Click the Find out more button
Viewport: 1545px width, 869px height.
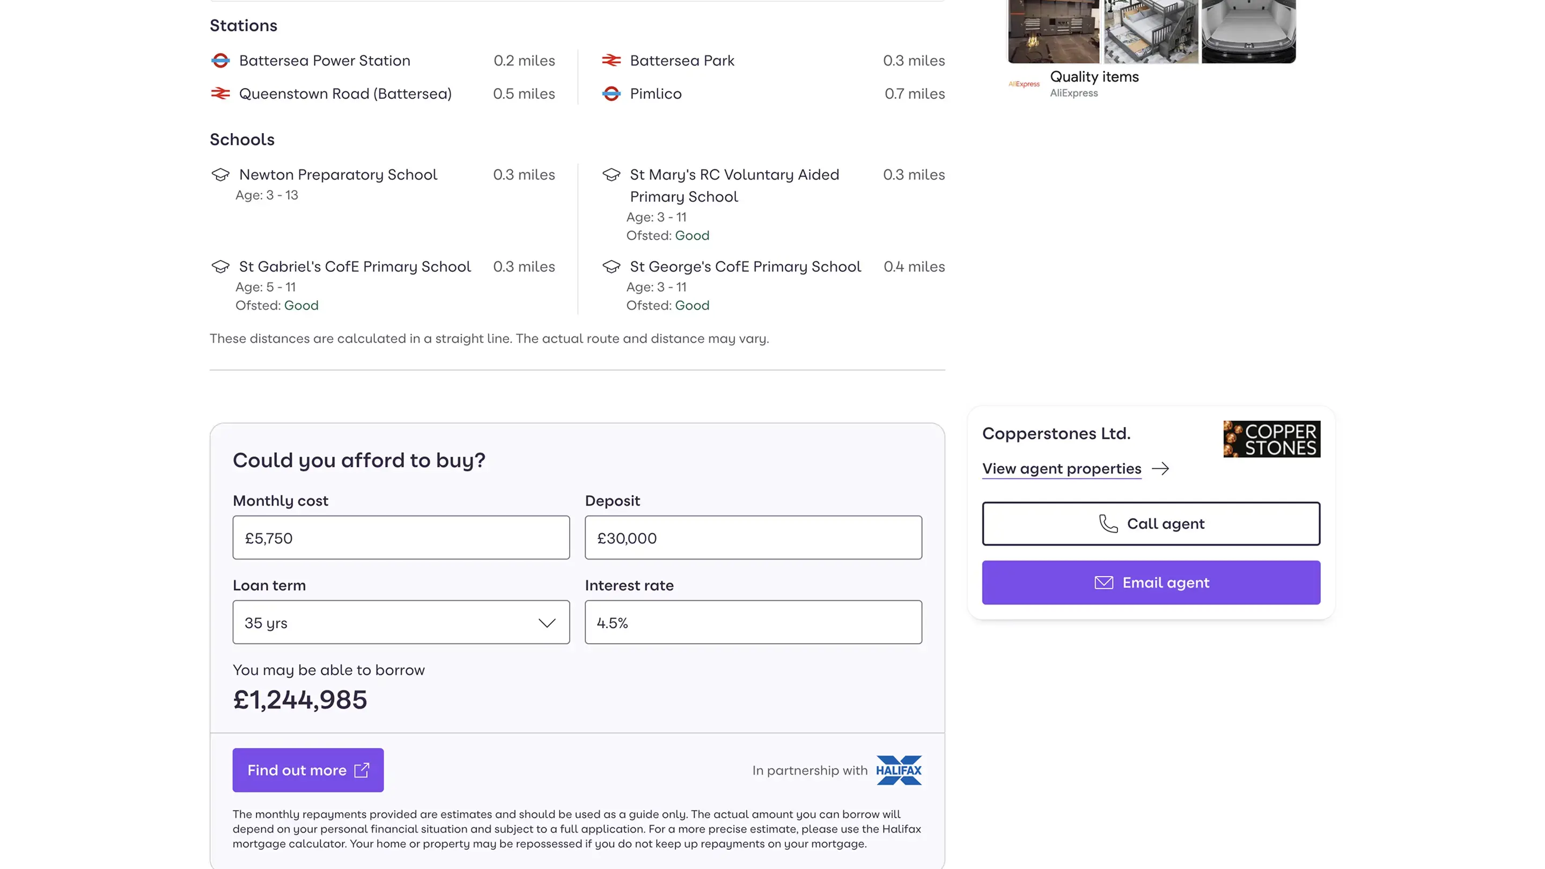point(308,770)
